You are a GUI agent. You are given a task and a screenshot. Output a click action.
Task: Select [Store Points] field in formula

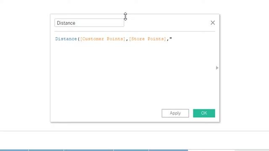[x=148, y=39]
